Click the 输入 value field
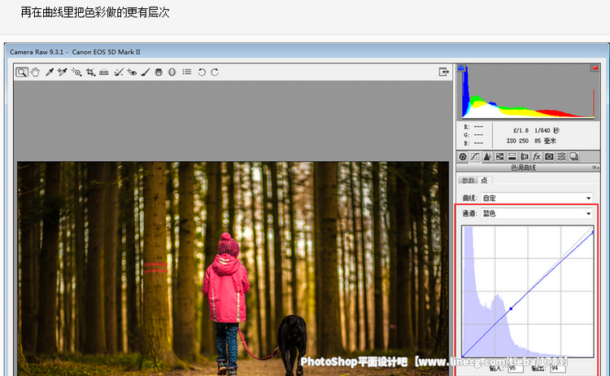Viewport: 610px width, 376px height. [x=516, y=368]
